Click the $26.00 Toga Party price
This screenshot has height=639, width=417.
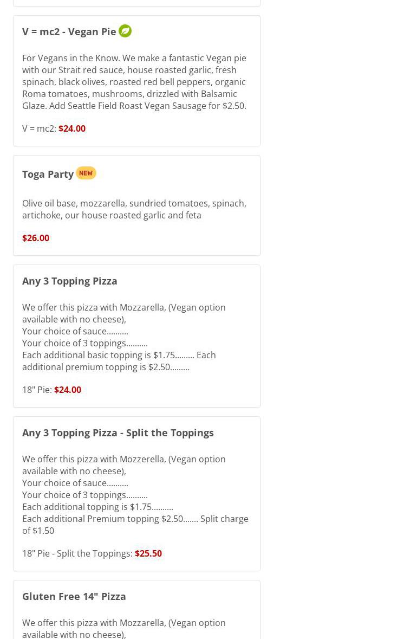pyautogui.click(x=36, y=238)
